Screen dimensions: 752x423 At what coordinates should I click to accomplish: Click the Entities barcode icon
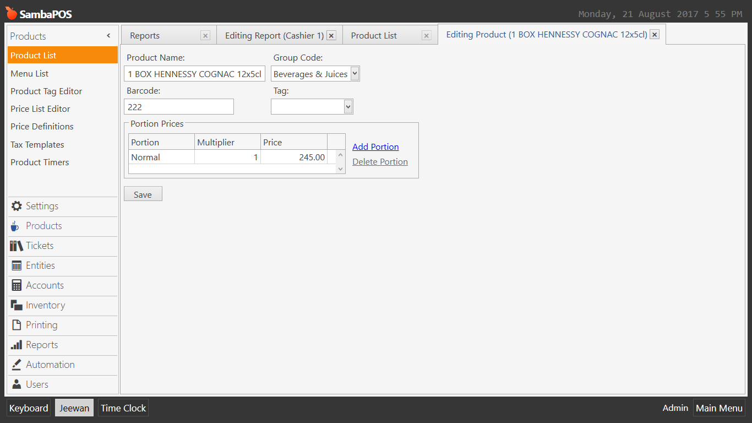[x=17, y=265]
